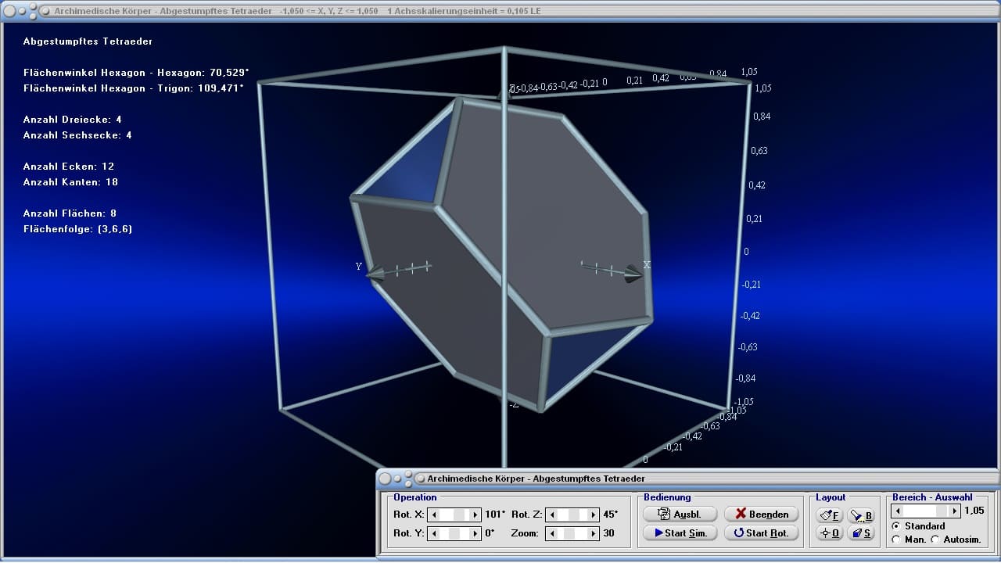Click the Rot. X value 101°
The height and width of the screenshot is (563, 1001).
pos(495,515)
